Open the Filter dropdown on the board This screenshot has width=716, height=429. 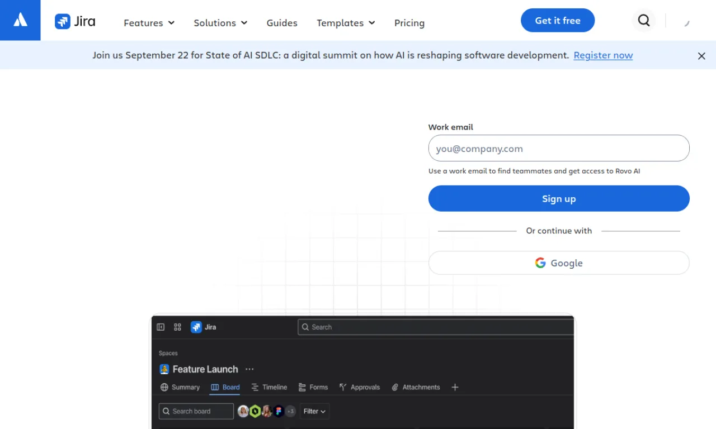(x=314, y=411)
